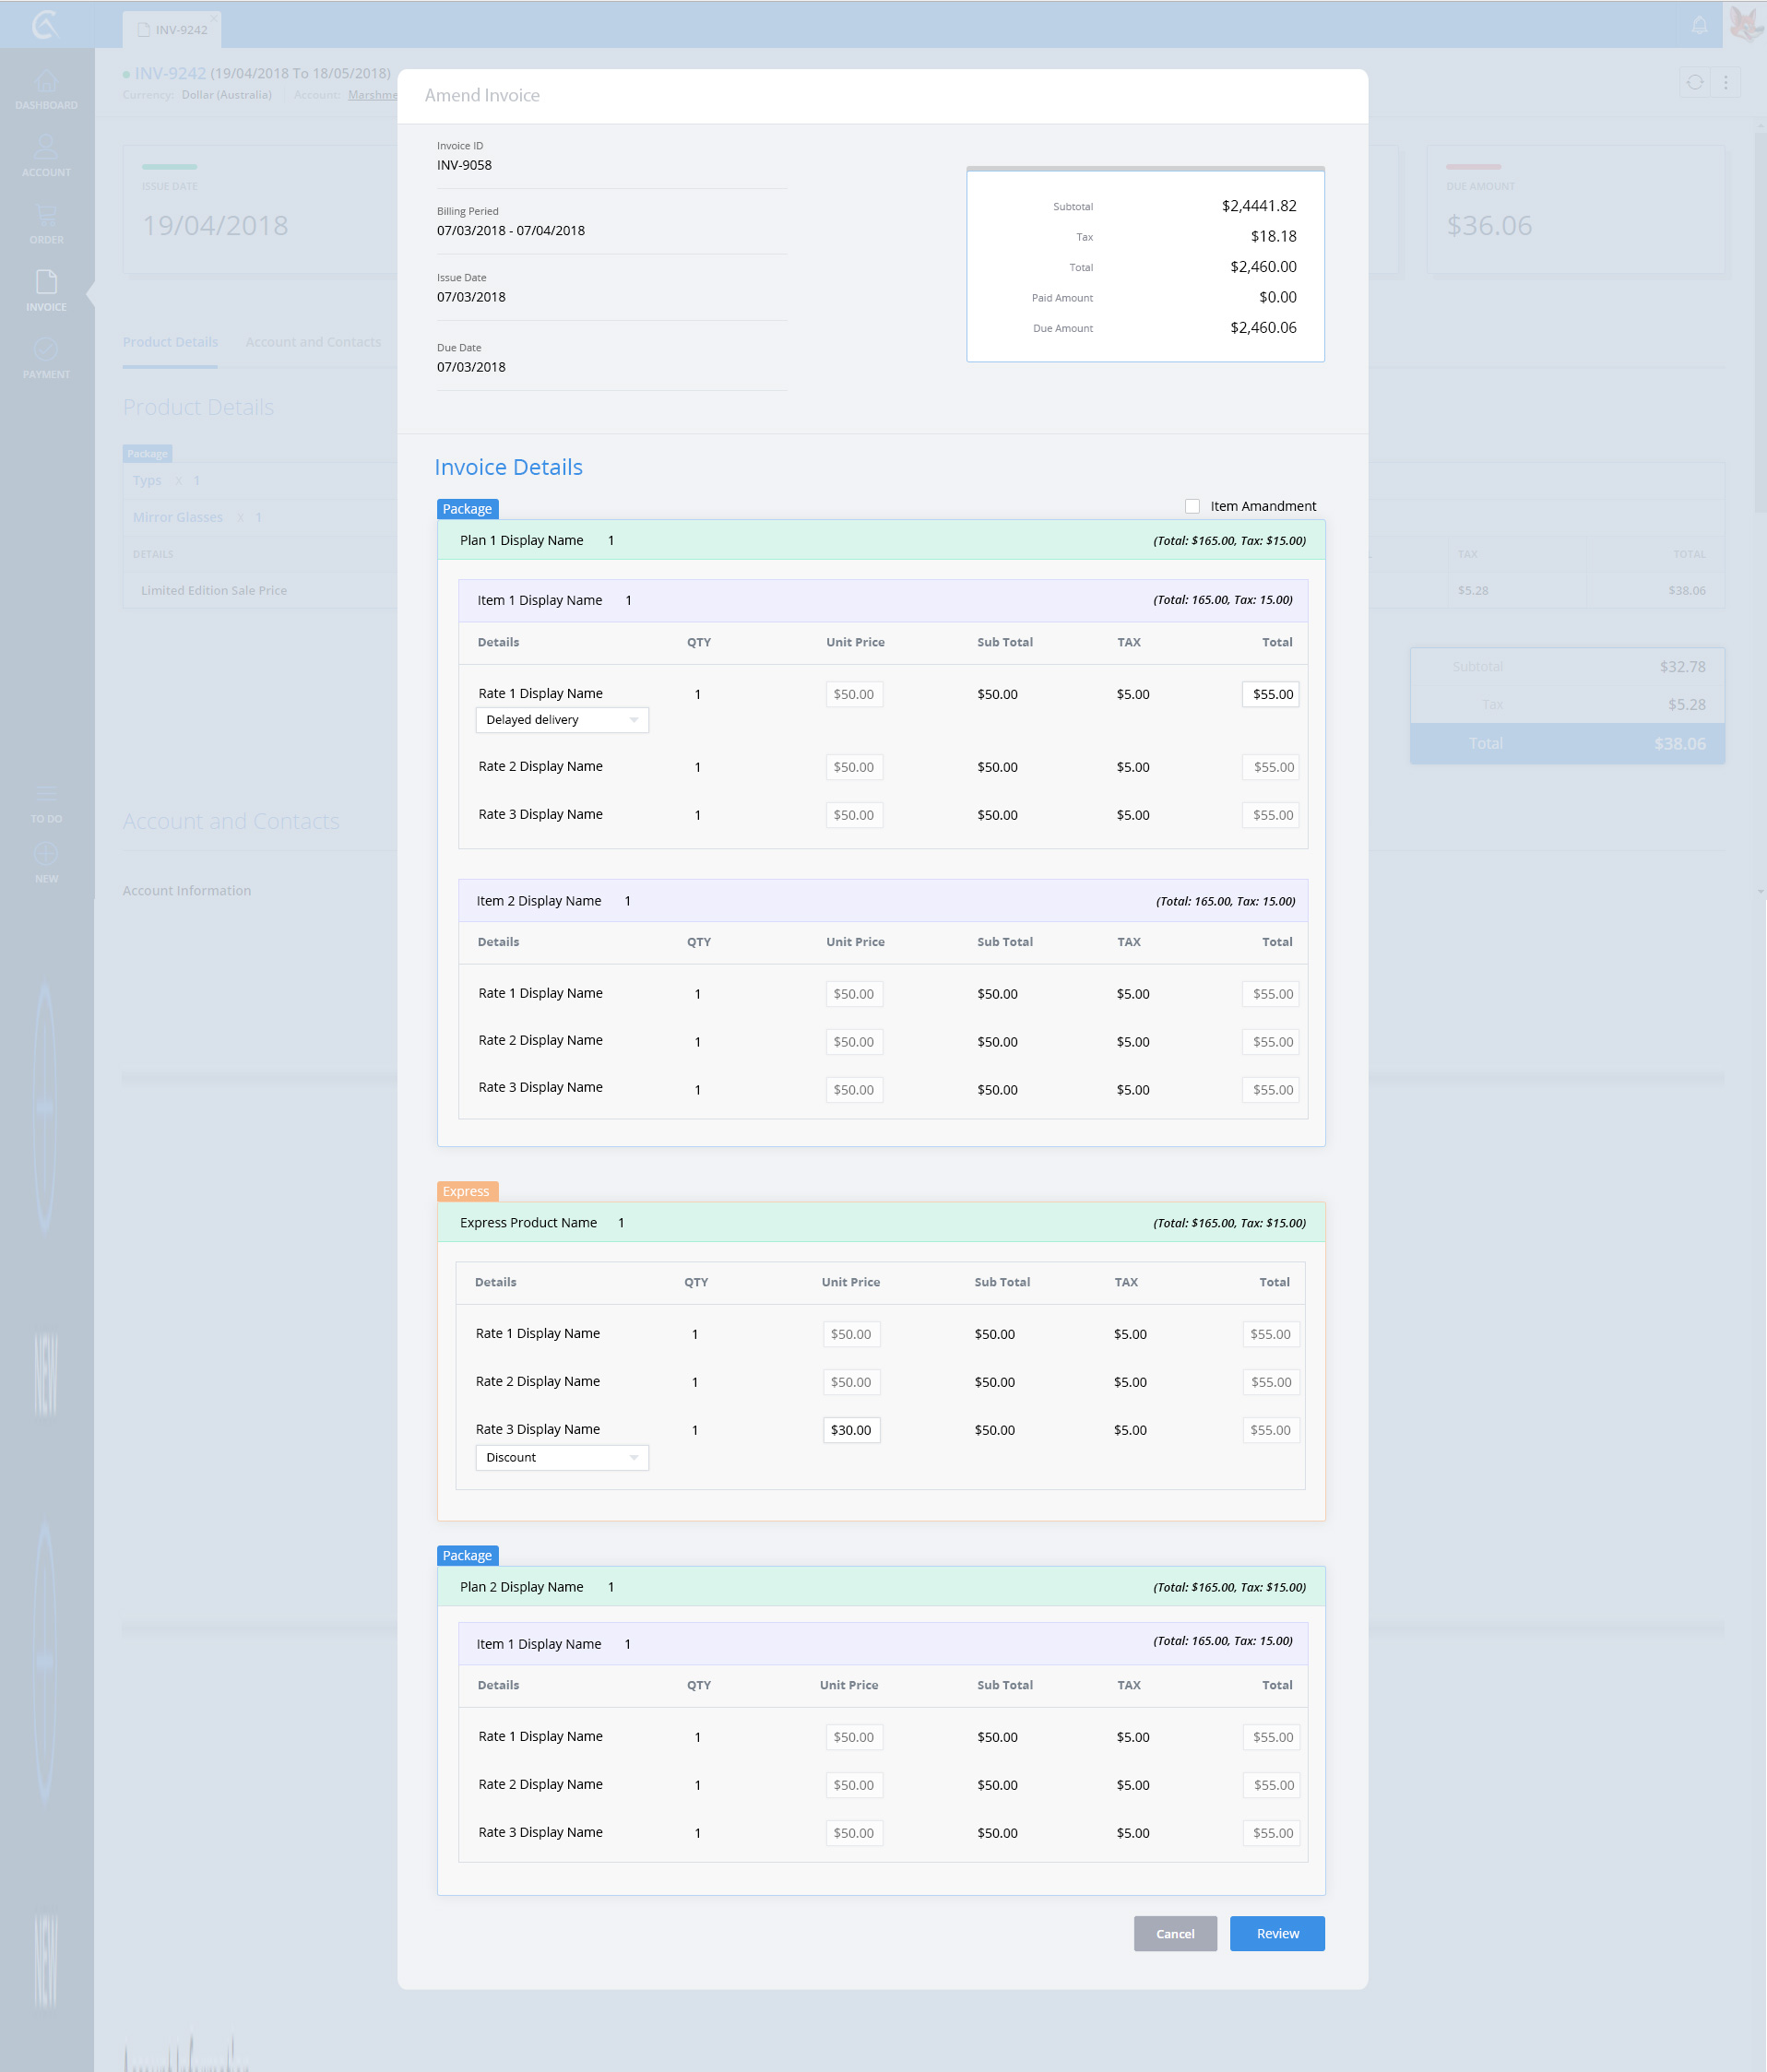Select the Invoice sidebar icon
Viewport: 1767px width, 2072px height.
[x=46, y=290]
